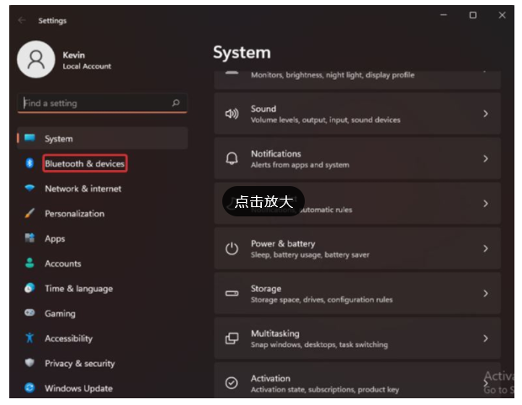This screenshot has width=522, height=405.
Task: Click the Bluetooth icon in sidebar
Action: coord(29,163)
